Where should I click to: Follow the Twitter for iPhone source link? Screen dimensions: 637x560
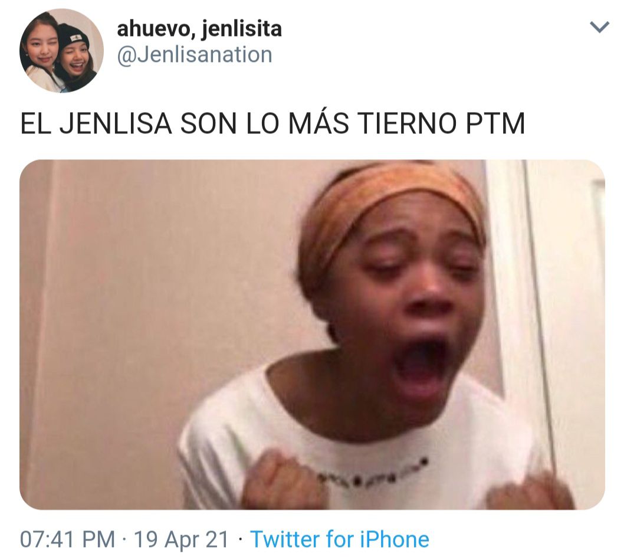340,539
